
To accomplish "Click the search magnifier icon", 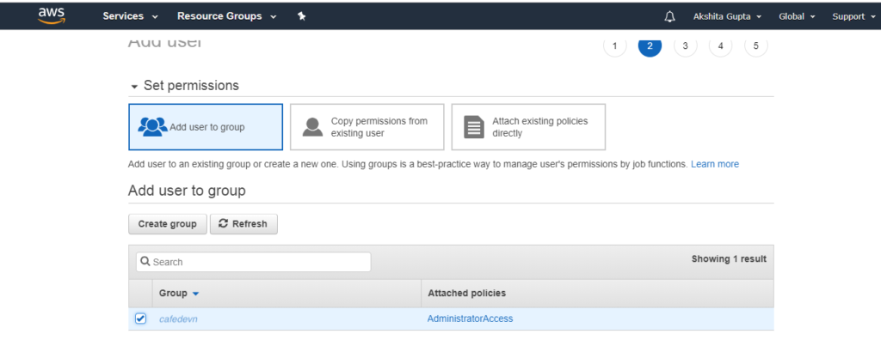I will coord(145,262).
